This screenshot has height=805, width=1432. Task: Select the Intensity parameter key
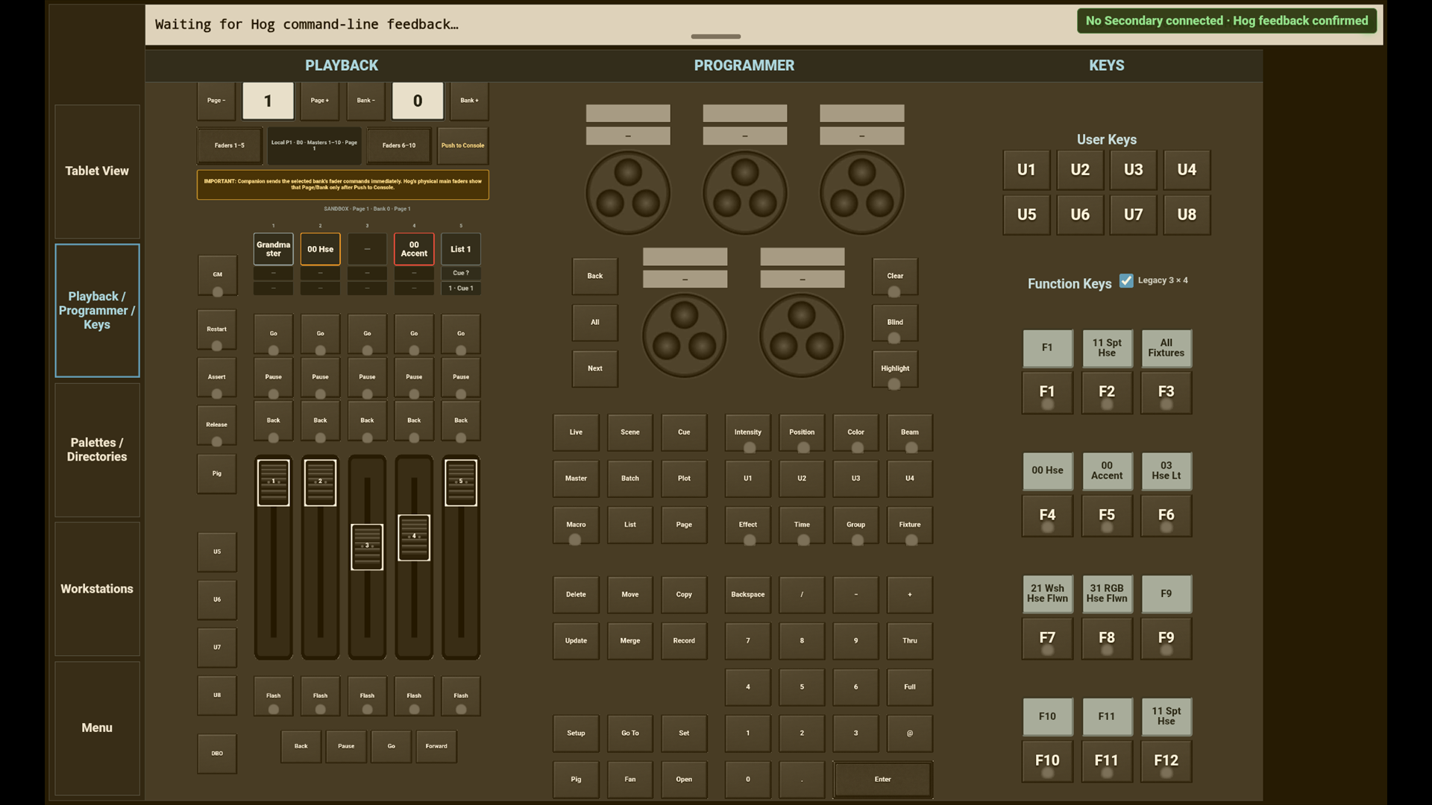(x=748, y=433)
